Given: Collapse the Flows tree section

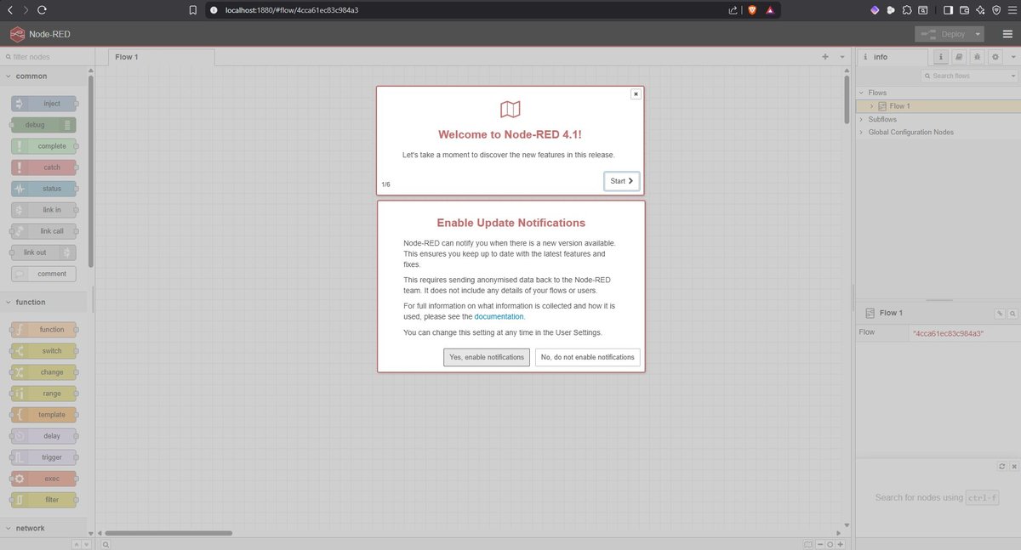Looking at the screenshot, I should [x=861, y=93].
